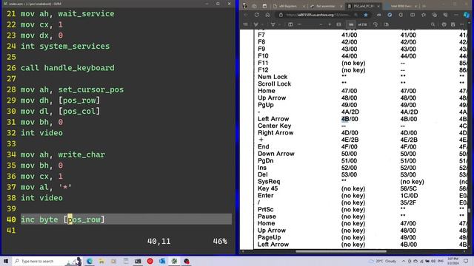
Task: Reload the page in the Edge browser
Action: (257, 15)
